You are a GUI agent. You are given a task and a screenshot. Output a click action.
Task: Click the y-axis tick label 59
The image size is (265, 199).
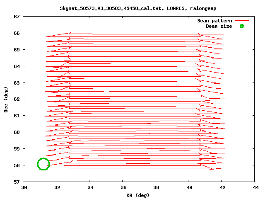tap(17, 149)
